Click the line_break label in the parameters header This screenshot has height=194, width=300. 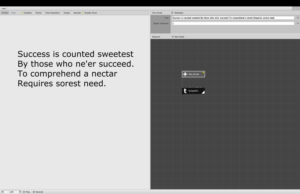(x=157, y=13)
